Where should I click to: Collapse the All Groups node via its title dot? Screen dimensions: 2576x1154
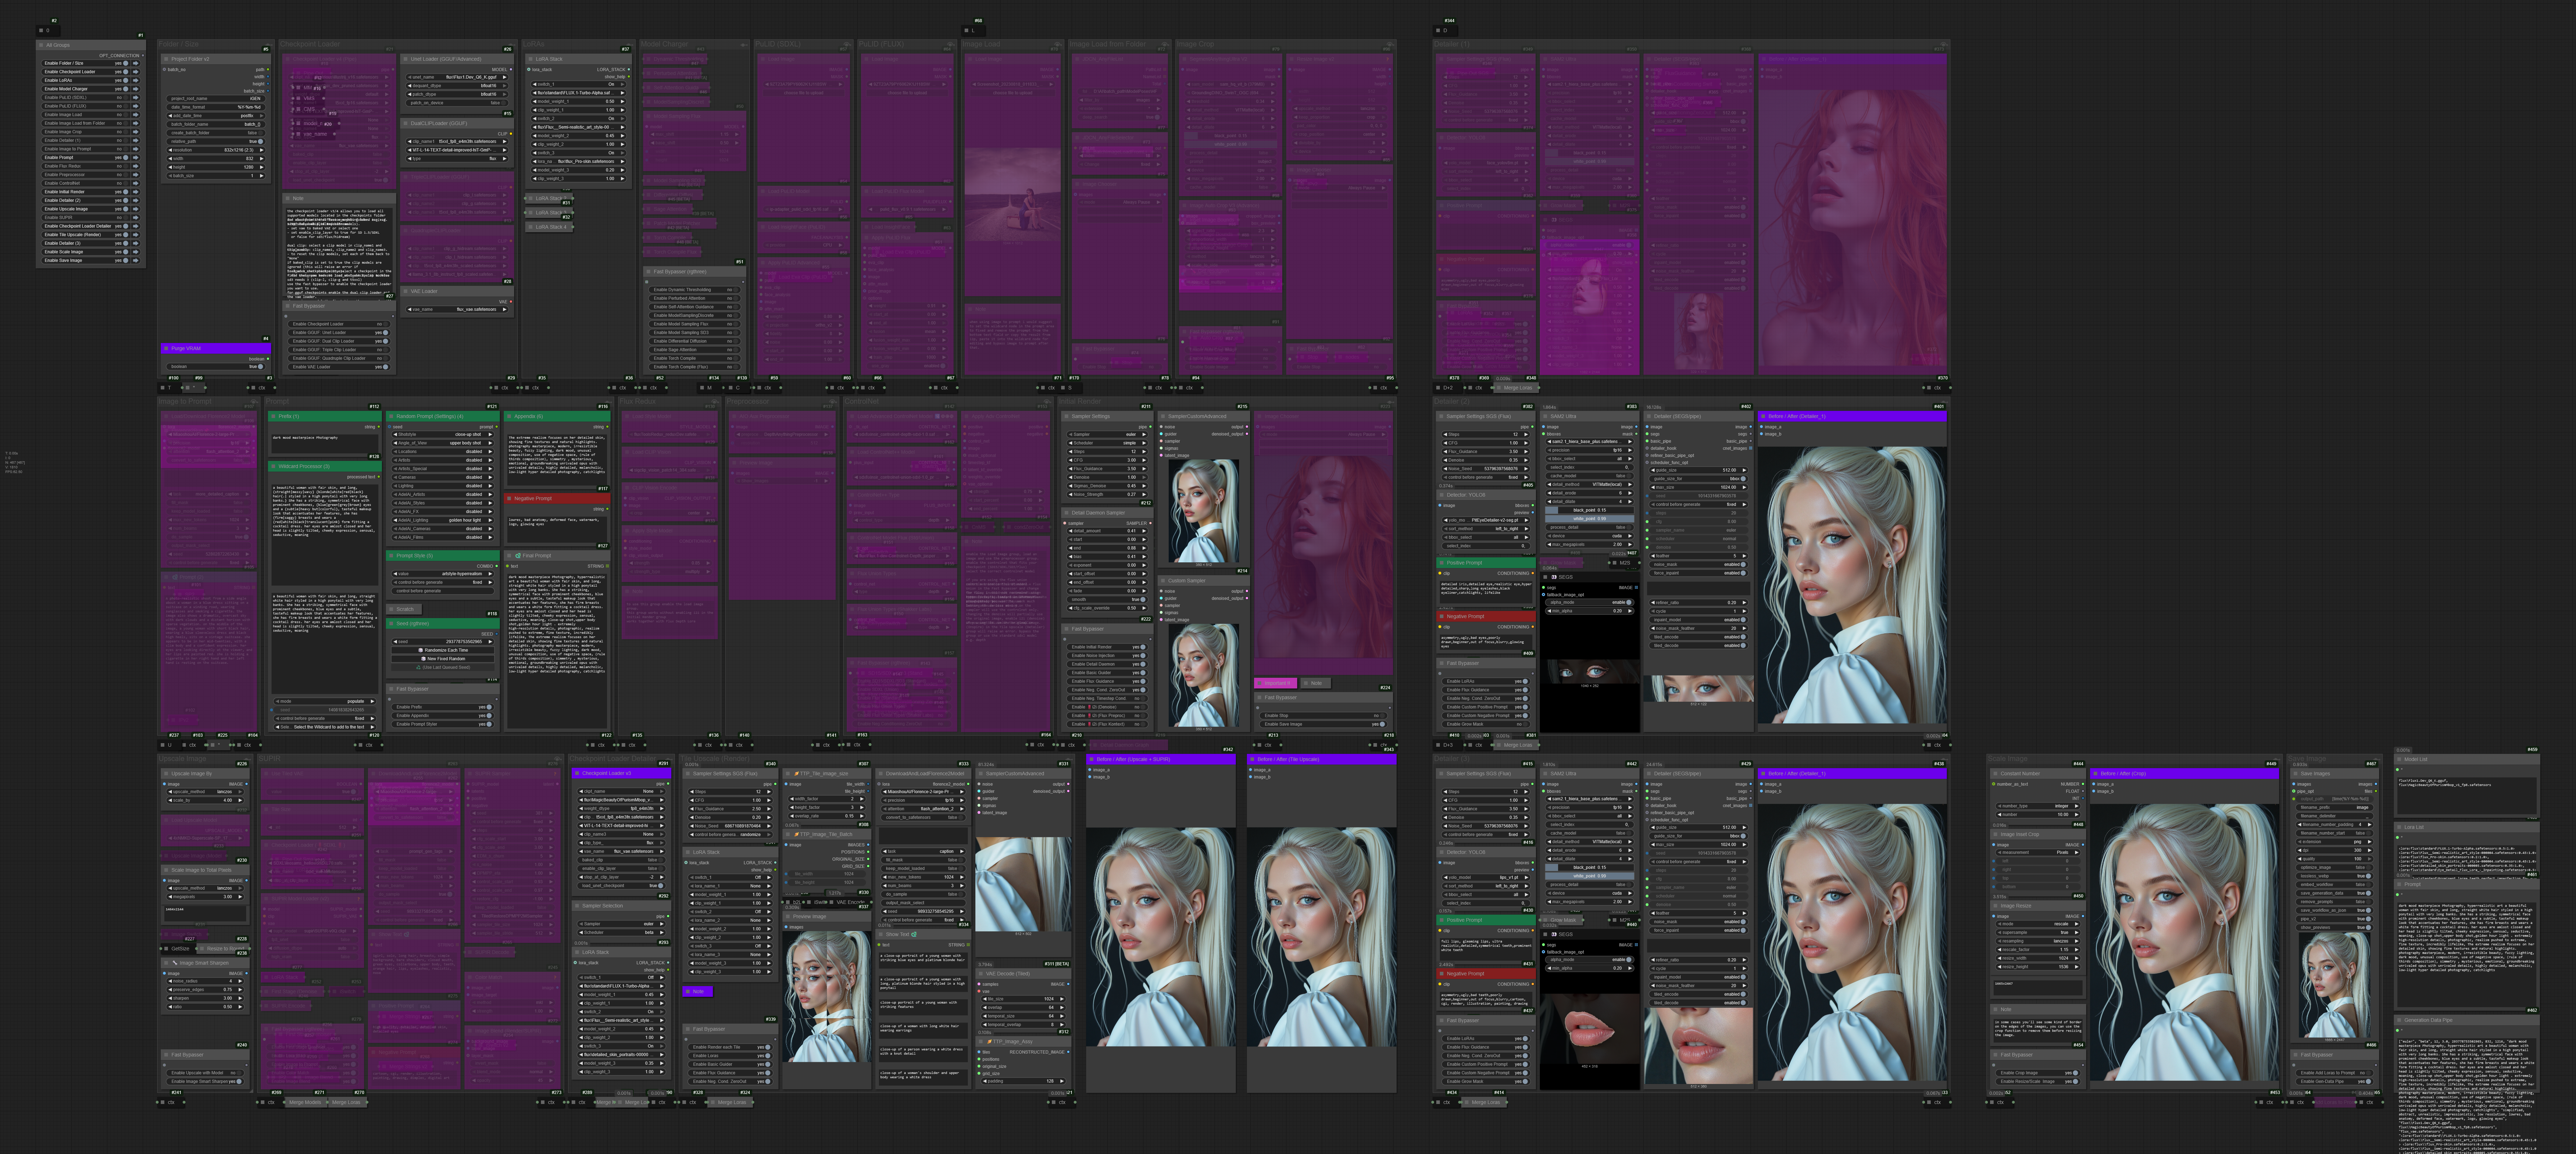[41, 45]
